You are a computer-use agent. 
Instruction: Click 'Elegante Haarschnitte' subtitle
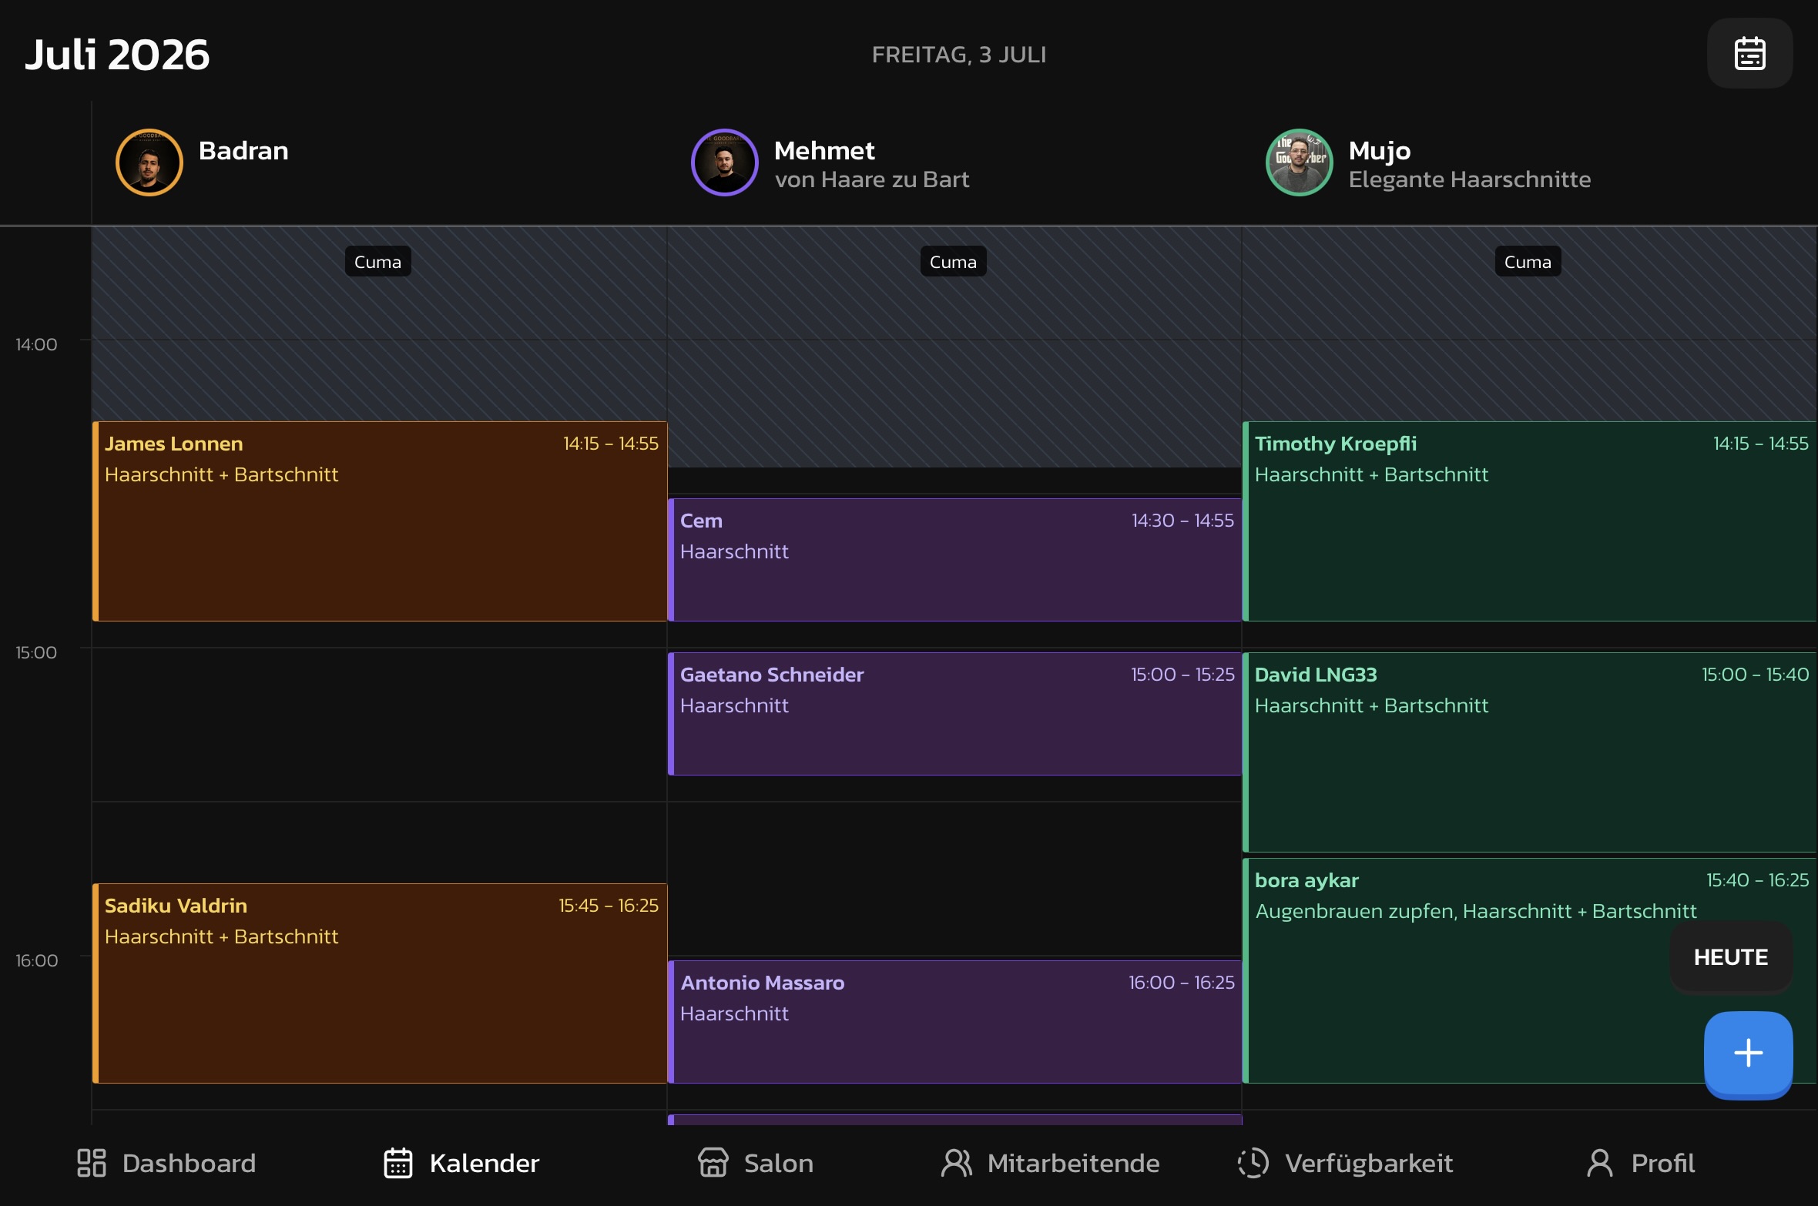tap(1470, 179)
